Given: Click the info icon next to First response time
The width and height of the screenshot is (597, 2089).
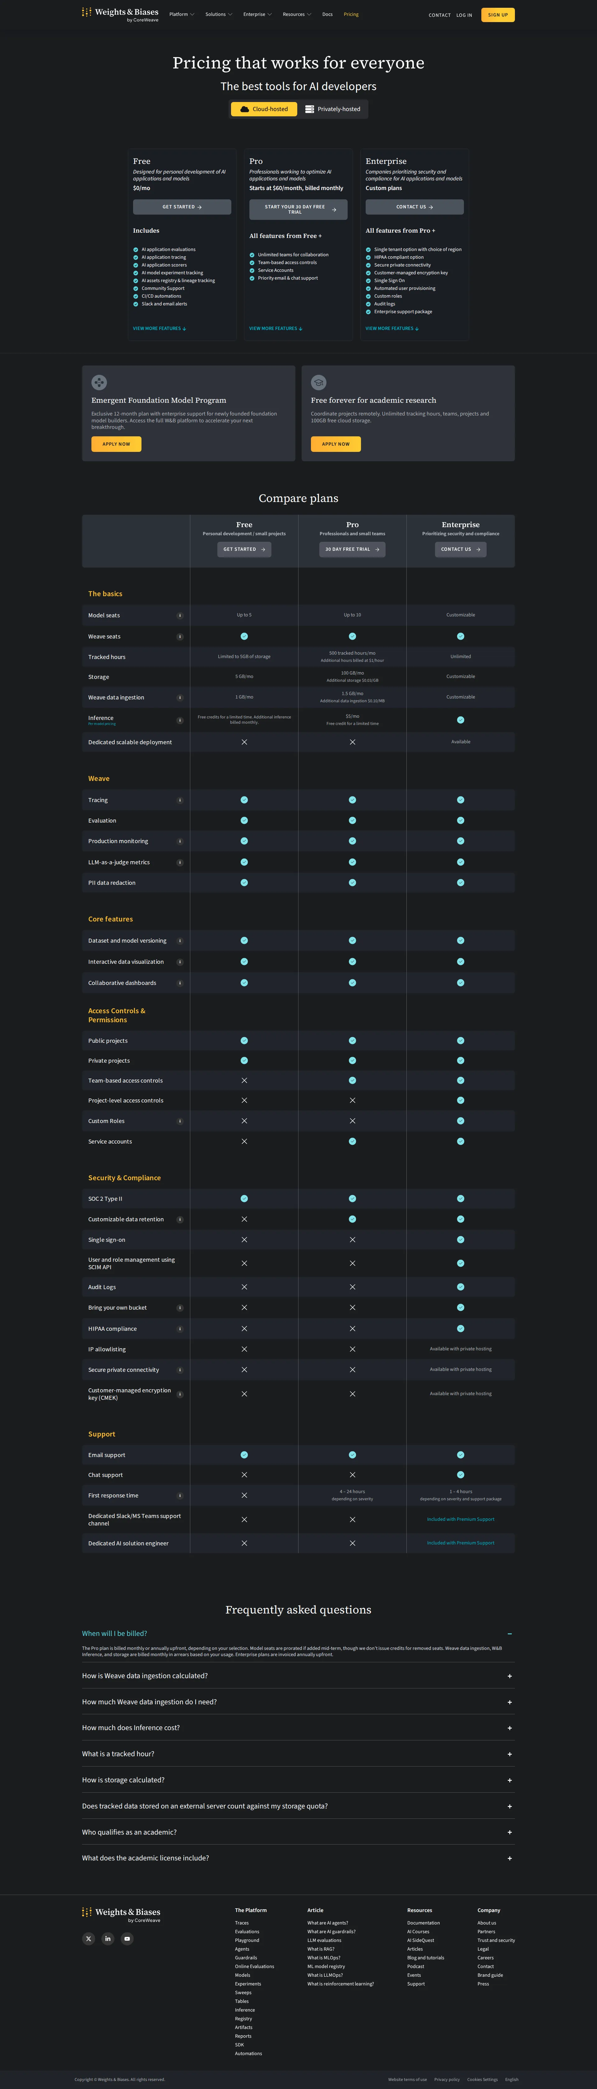Looking at the screenshot, I should click(x=180, y=1495).
